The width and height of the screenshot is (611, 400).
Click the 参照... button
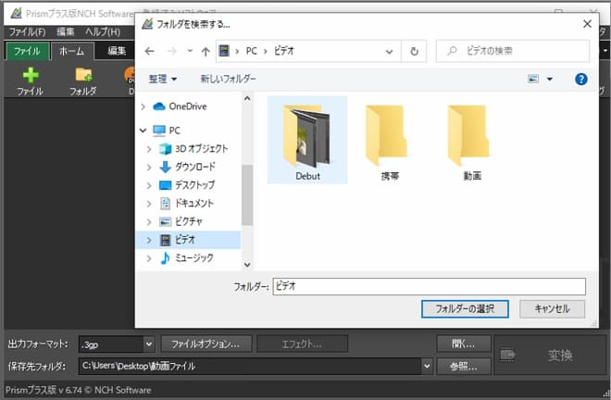pos(463,367)
